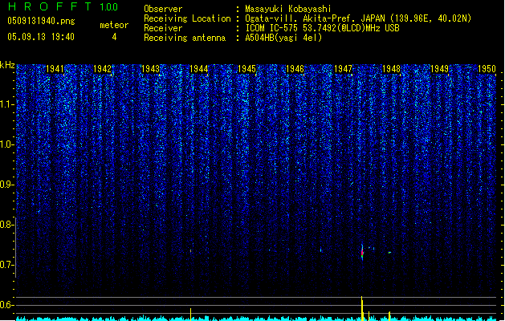Click the faint cyan echo near 19:46
Screen dimensions: 505x321
tap(321, 250)
